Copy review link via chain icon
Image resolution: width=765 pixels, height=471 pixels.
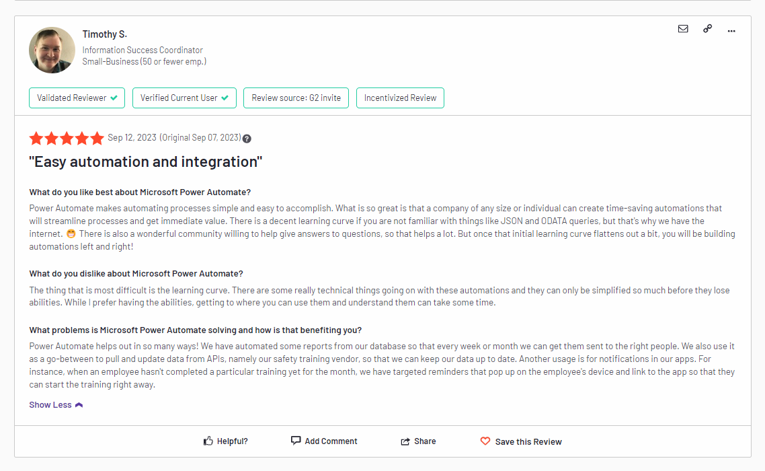[707, 29]
